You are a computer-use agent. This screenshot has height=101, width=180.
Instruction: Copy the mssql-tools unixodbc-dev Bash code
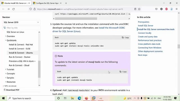click(125, 37)
